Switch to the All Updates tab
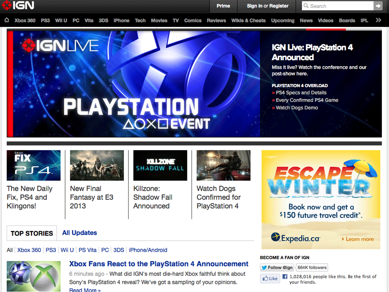 (79, 233)
